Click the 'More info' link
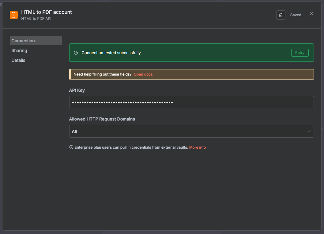This screenshot has width=324, height=234. (197, 147)
